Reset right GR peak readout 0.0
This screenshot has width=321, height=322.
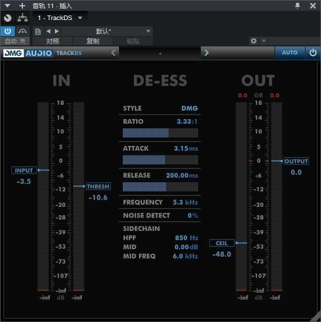pos(275,95)
